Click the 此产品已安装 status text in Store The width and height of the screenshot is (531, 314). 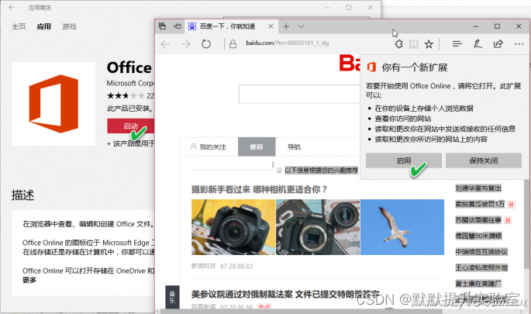[130, 109]
